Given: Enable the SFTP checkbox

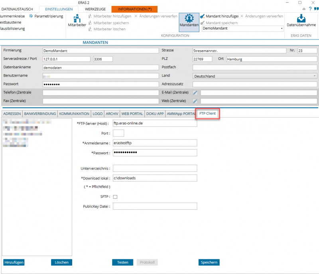Looking at the screenshot, I should coord(115,197).
